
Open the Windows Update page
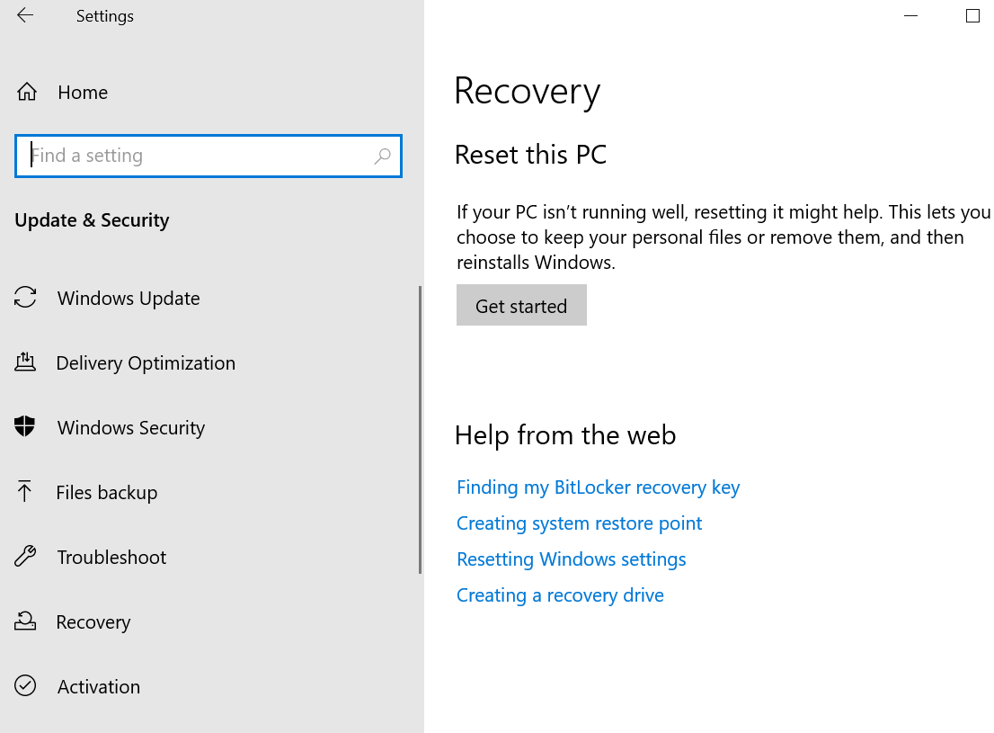tap(129, 299)
